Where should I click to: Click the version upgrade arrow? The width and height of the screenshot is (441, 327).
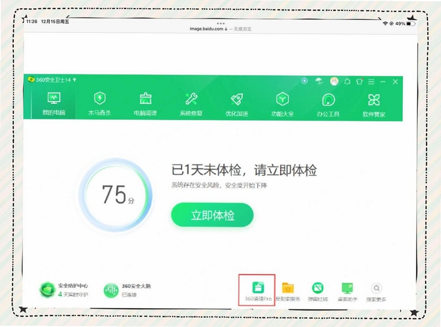[x=74, y=79]
